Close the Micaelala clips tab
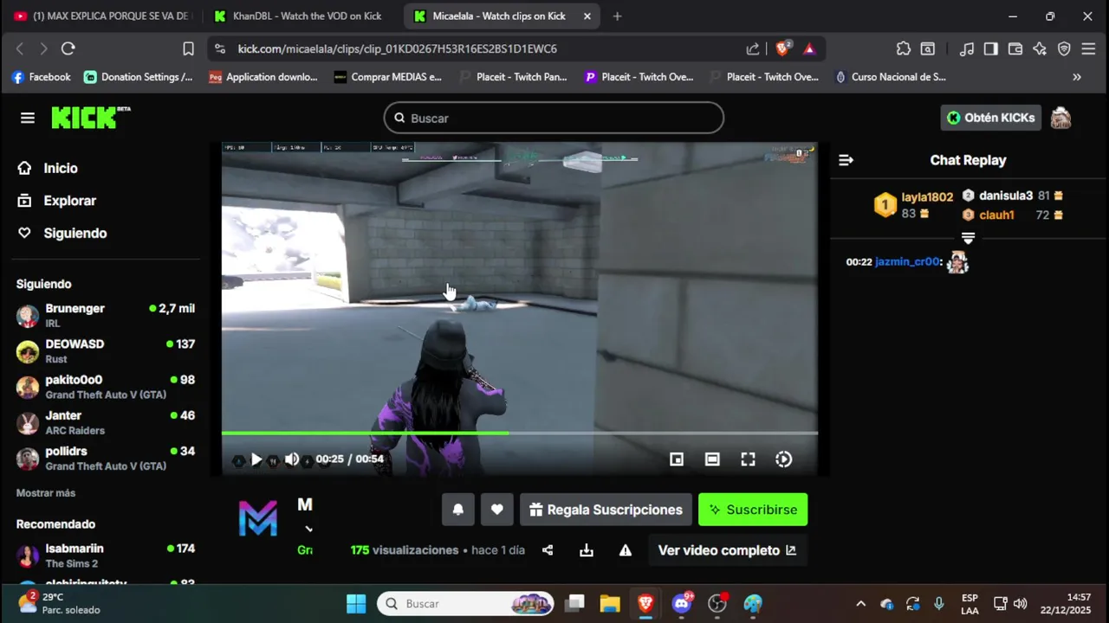 (x=587, y=16)
